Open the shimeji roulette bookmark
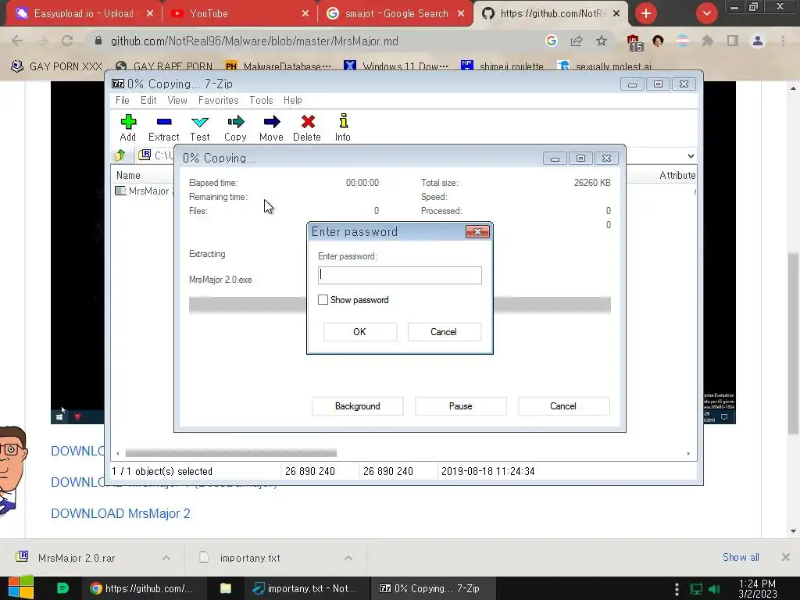Viewport: 800px width, 600px height. pyautogui.click(x=502, y=66)
